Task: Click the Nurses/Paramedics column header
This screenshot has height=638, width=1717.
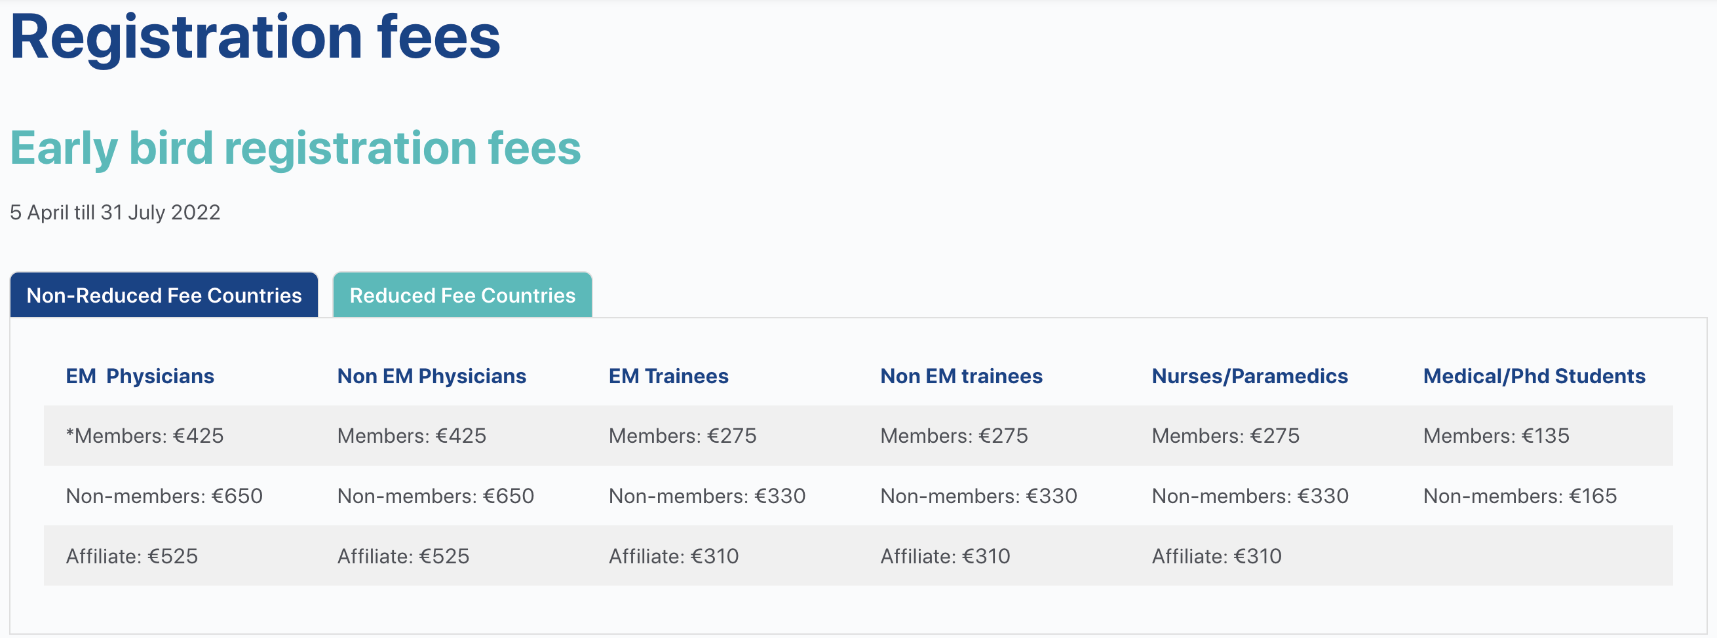Action: (x=1250, y=376)
